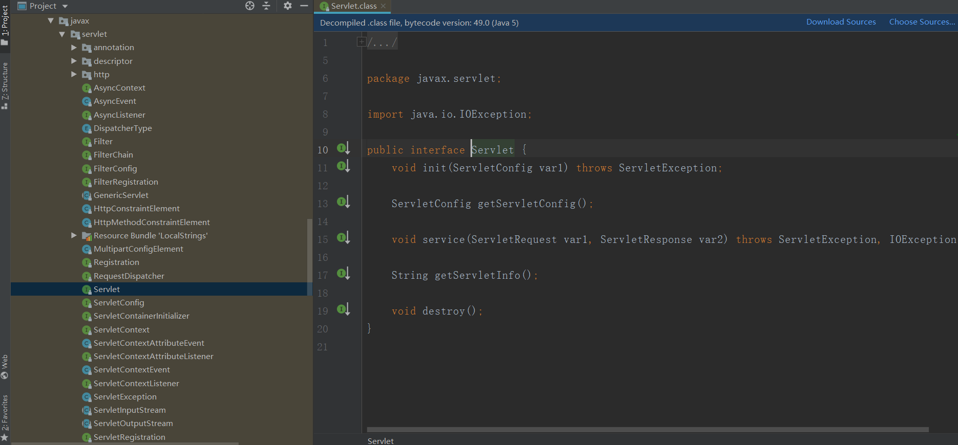The width and height of the screenshot is (958, 445).
Task: Select DispatcherType enum icon in tree
Action: [87, 128]
